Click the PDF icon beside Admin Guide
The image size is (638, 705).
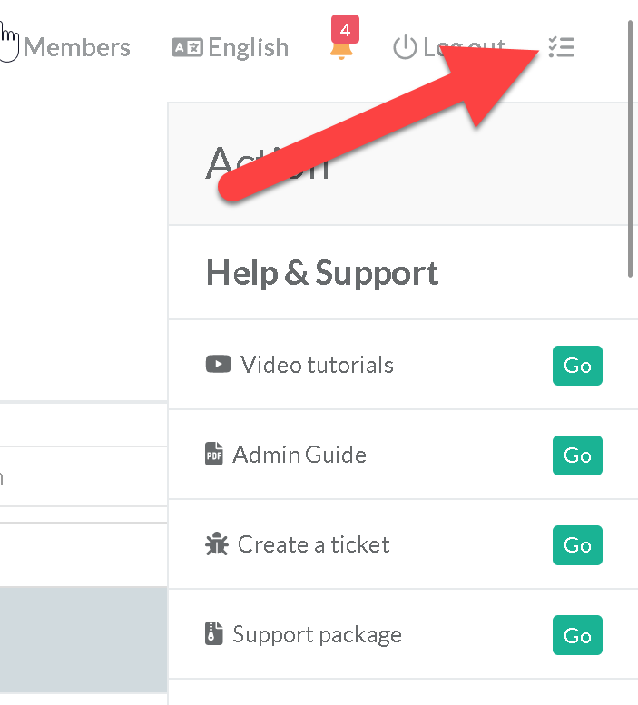[214, 455]
